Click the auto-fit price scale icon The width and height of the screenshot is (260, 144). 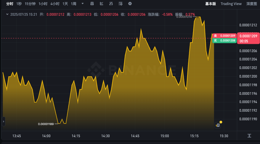tap(249, 136)
